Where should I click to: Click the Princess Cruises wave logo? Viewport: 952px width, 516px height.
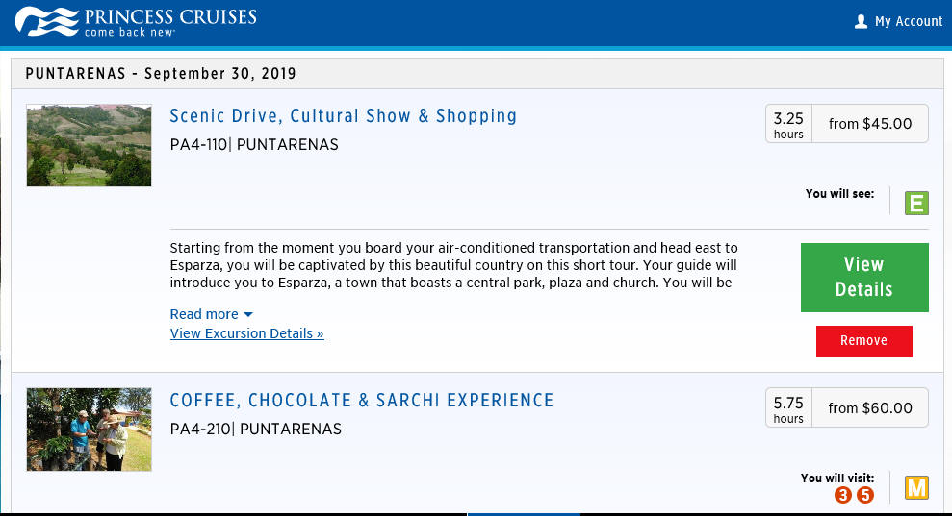pyautogui.click(x=47, y=21)
